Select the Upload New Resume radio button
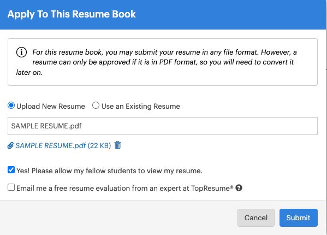327x235 pixels. [11, 105]
